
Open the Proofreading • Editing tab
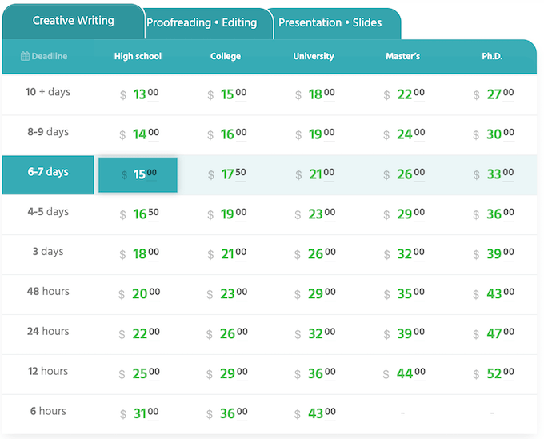[x=202, y=23]
